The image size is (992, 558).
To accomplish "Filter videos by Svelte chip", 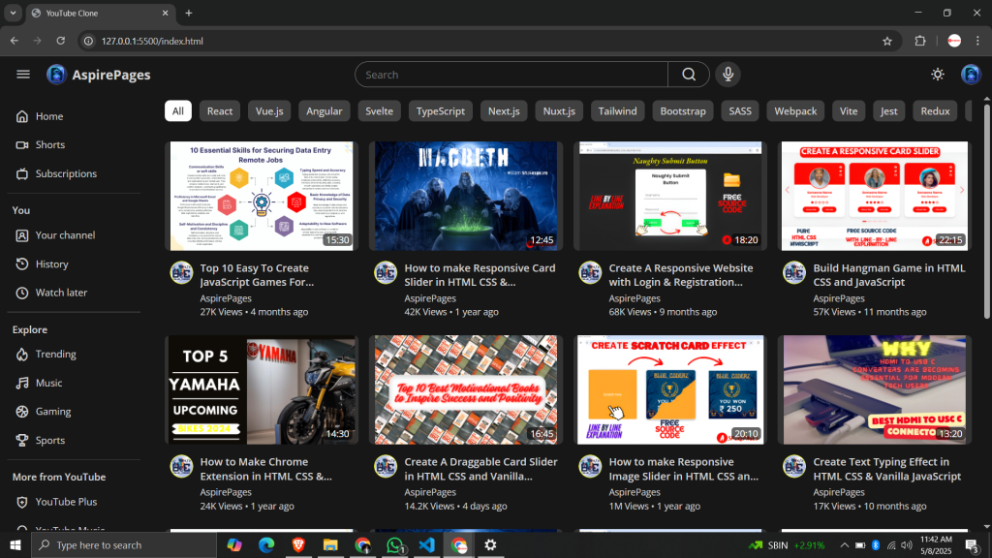I will point(379,110).
